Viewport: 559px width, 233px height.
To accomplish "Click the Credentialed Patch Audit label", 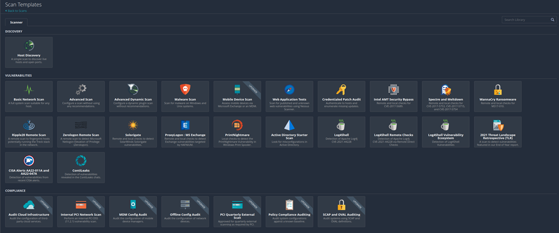I will coord(341,99).
